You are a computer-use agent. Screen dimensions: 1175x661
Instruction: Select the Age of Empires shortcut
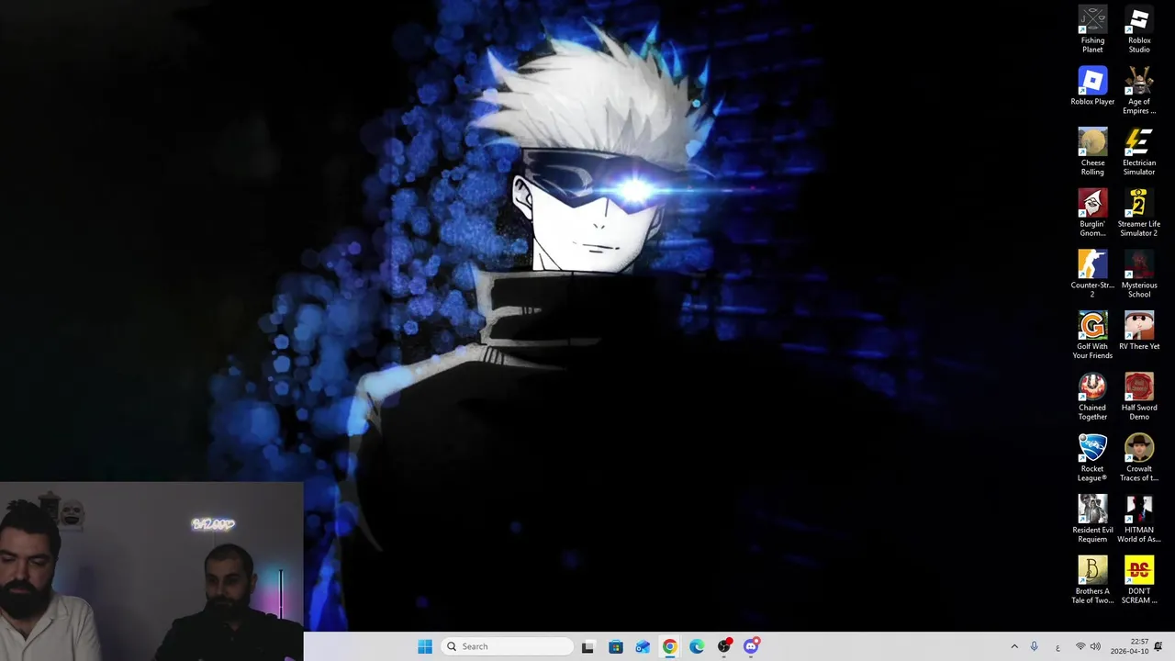(x=1139, y=91)
